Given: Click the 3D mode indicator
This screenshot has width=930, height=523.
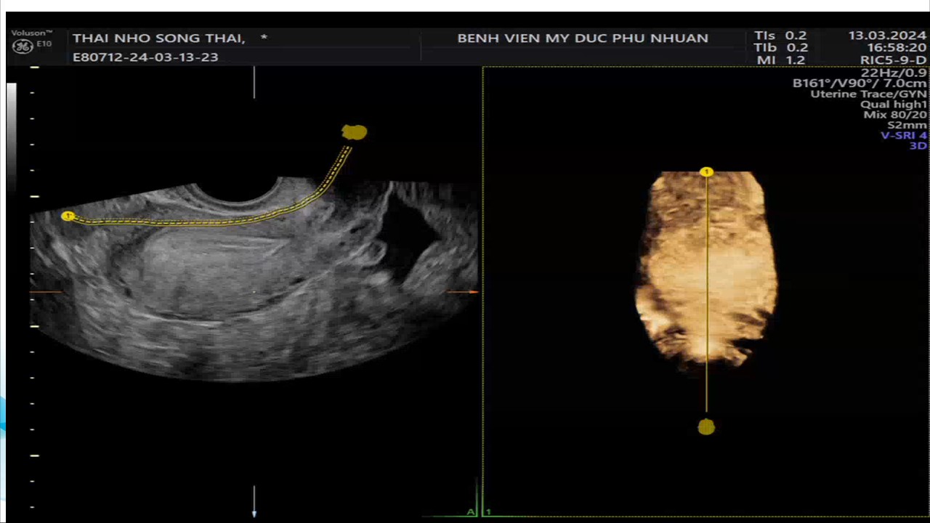Looking at the screenshot, I should tap(918, 145).
